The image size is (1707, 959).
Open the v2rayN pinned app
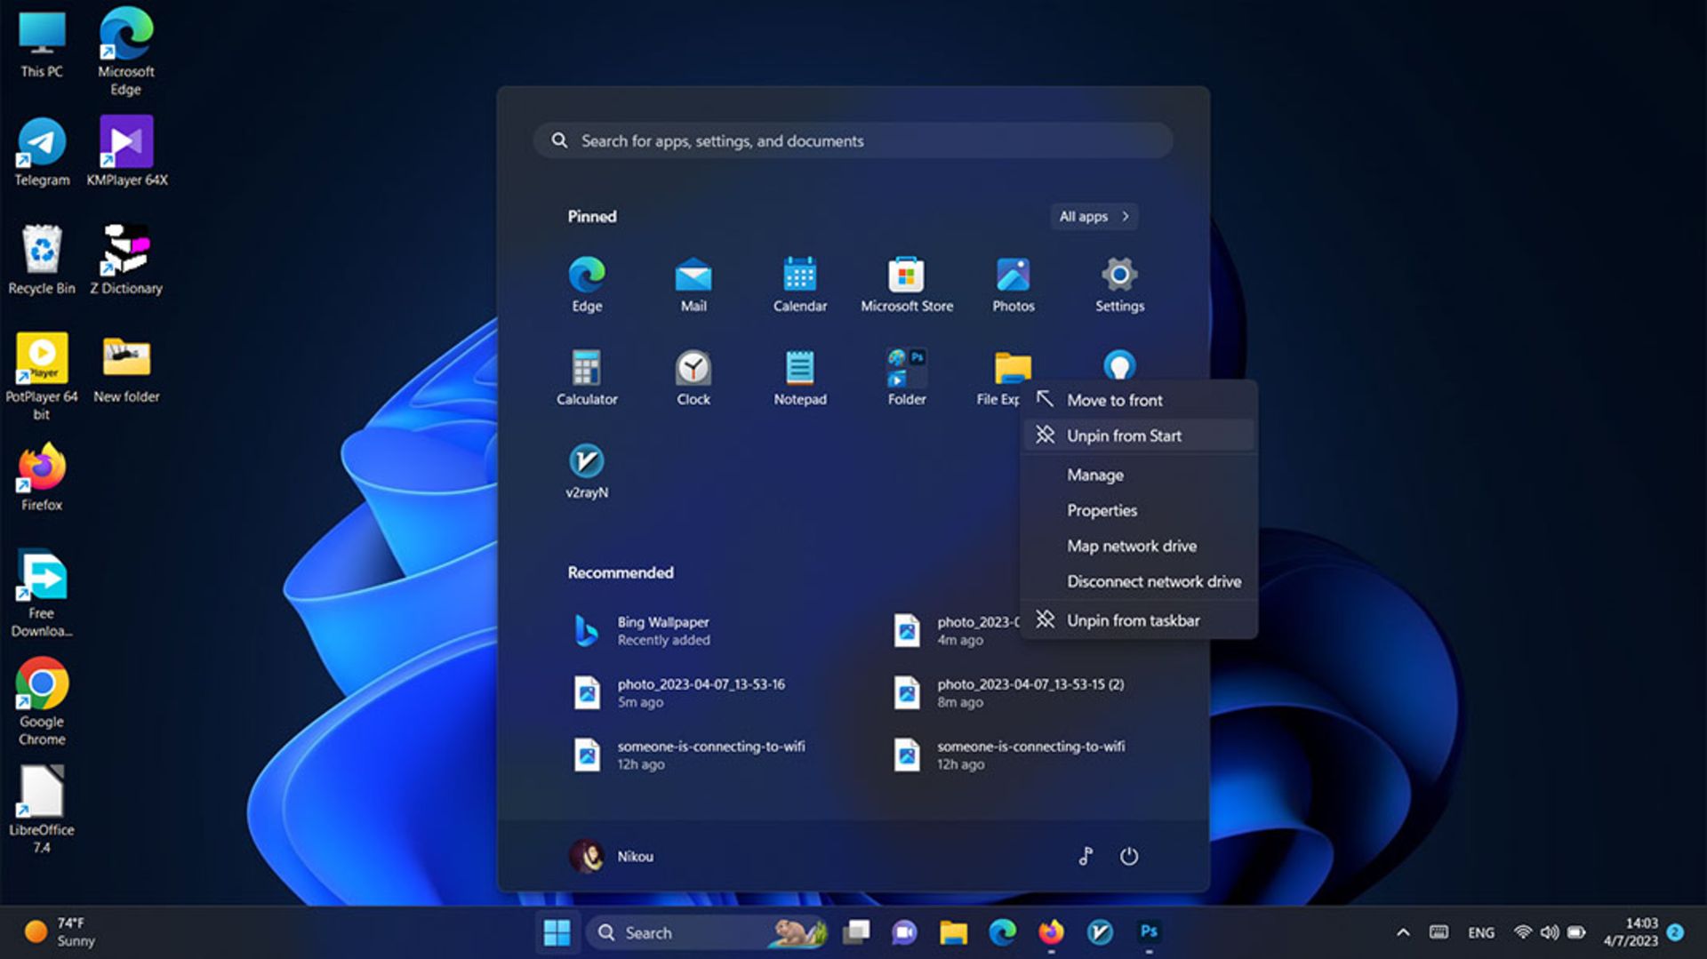click(x=586, y=462)
